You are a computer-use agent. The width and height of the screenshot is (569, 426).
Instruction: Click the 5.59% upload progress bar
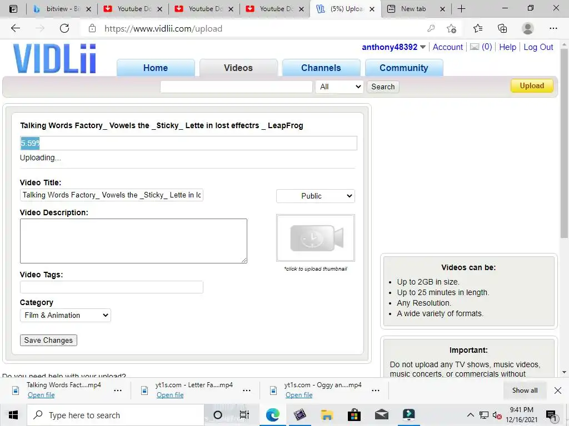point(188,143)
